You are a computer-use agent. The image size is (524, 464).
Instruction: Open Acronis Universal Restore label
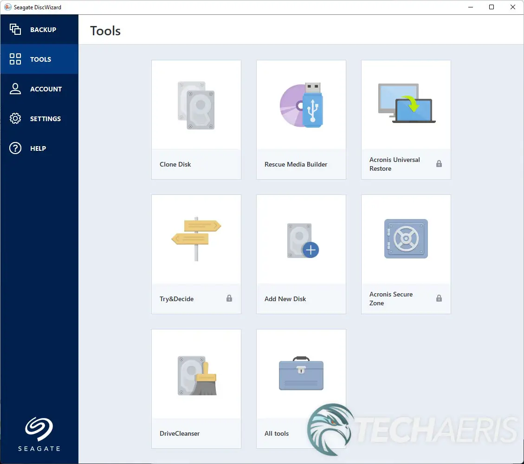pos(395,164)
